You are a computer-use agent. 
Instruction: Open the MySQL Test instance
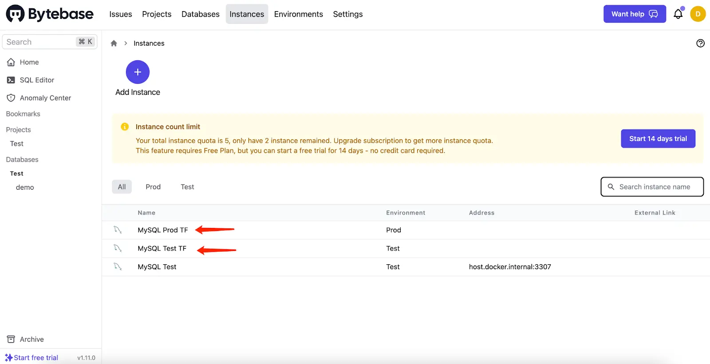pos(157,266)
